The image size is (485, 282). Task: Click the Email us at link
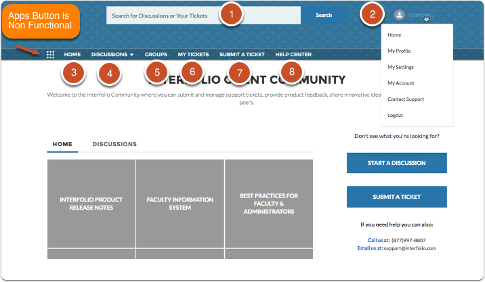370,248
